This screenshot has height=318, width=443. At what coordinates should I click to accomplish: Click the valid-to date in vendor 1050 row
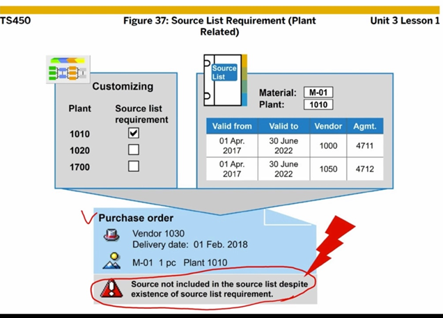coord(283,169)
